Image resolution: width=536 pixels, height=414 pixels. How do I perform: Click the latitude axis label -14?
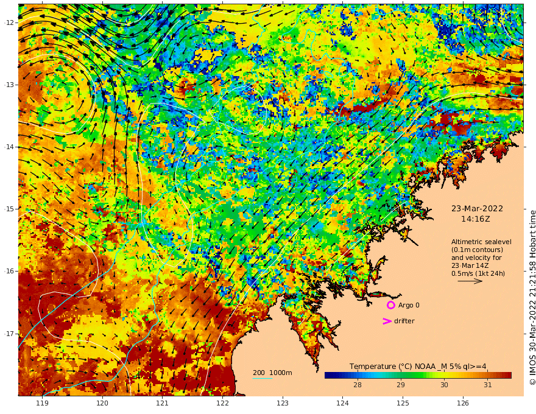point(10,147)
